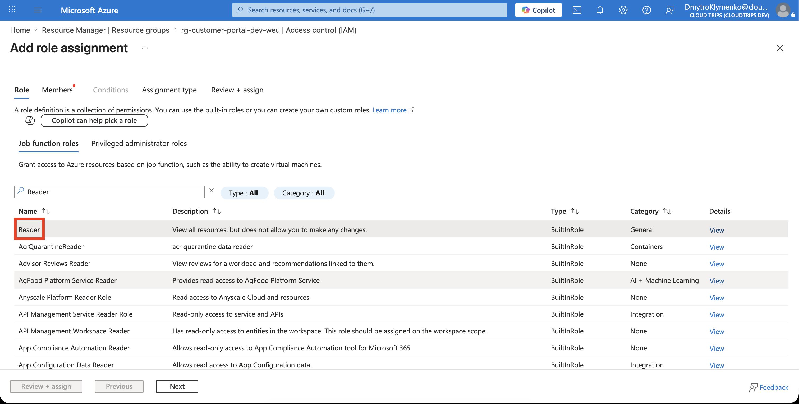Open Cloud Shell terminal icon

click(577, 10)
